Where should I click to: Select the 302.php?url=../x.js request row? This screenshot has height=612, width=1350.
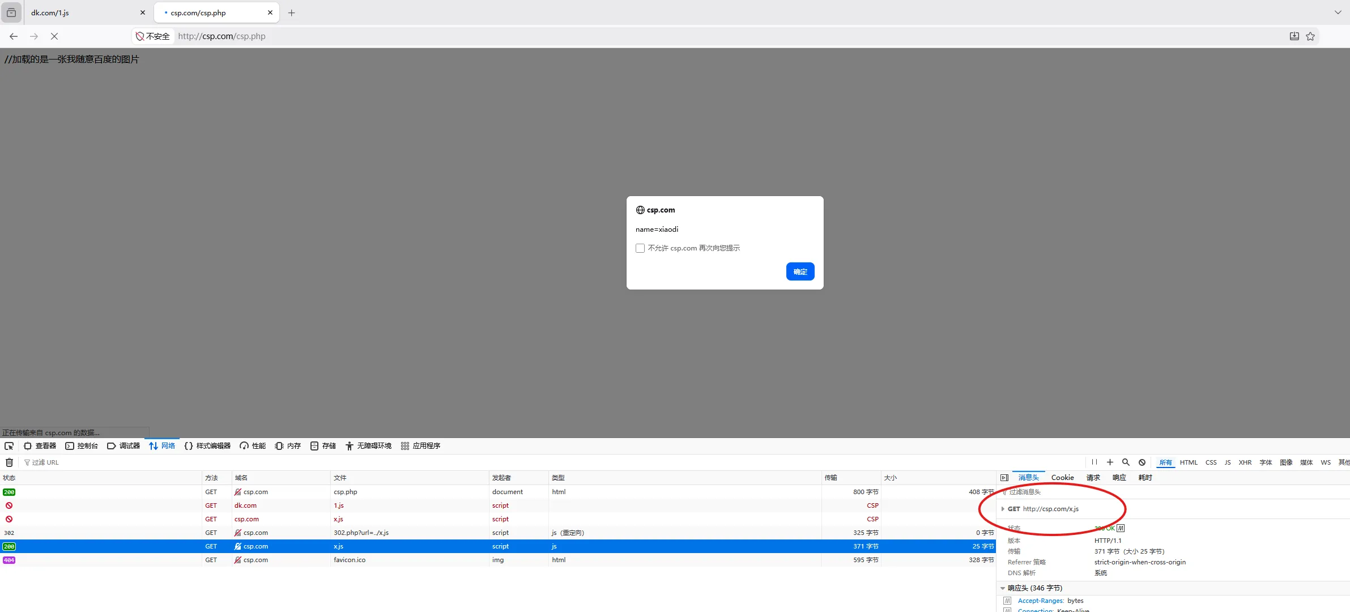click(x=497, y=533)
